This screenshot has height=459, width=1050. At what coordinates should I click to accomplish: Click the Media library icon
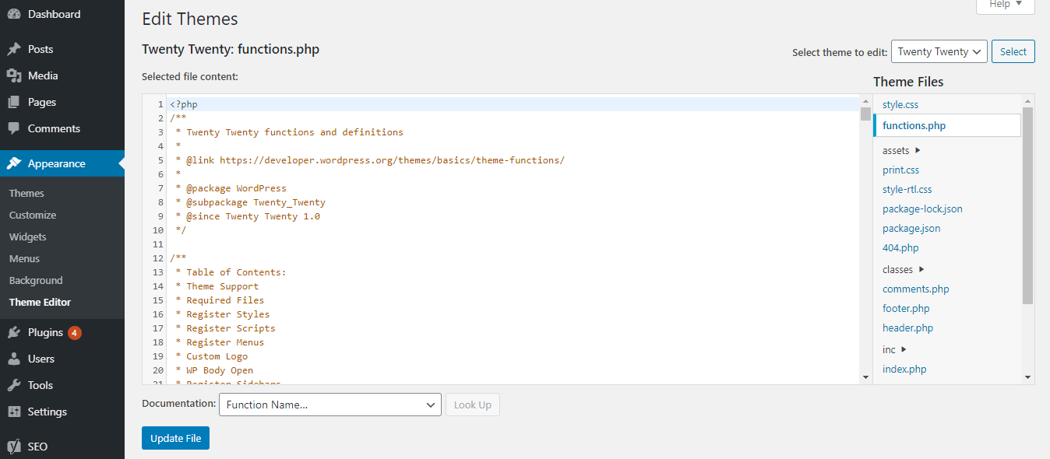coord(14,75)
